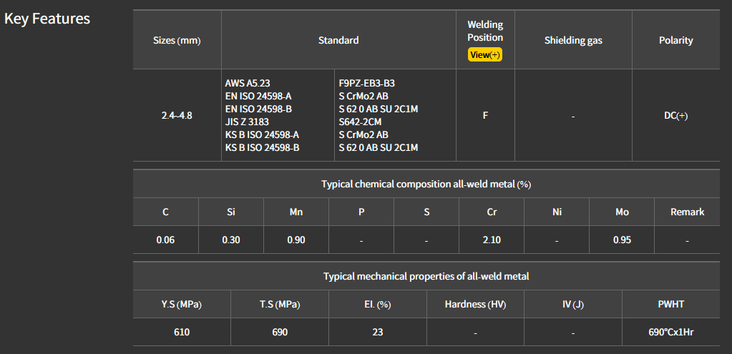This screenshot has height=354, width=732.
Task: Select the Y.S value 610
Action: (182, 332)
